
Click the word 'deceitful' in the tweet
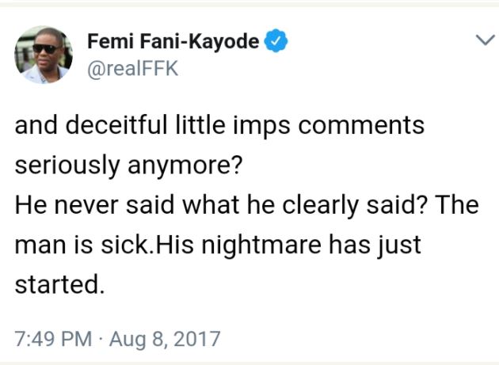click(120, 126)
